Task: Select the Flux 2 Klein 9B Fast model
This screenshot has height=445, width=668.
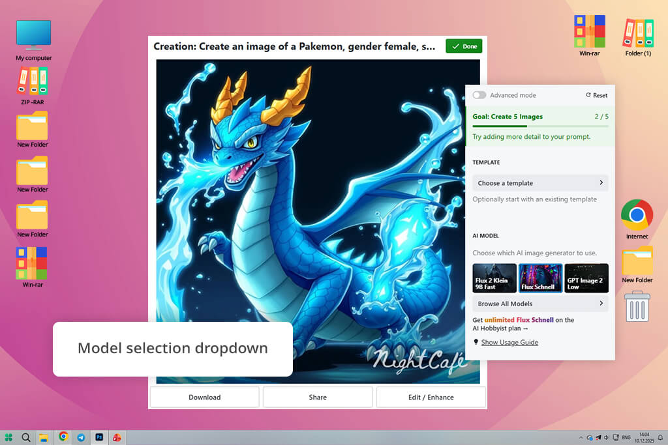Action: pyautogui.click(x=494, y=278)
